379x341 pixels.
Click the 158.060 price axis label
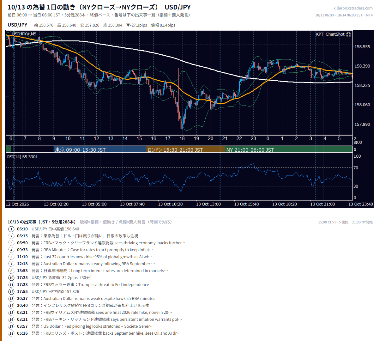coord(362,105)
